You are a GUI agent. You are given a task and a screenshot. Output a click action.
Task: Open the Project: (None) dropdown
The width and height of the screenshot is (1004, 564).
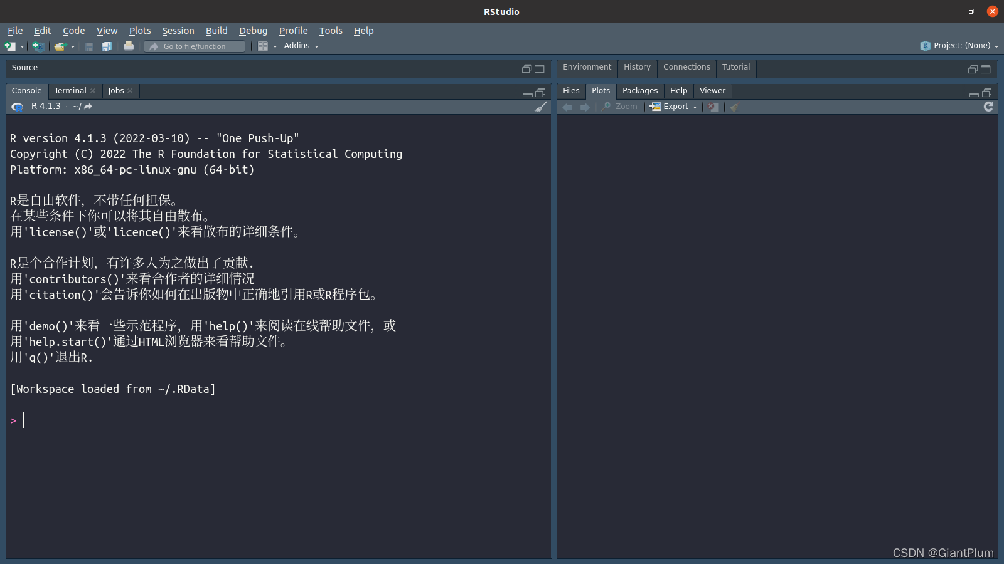958,45
